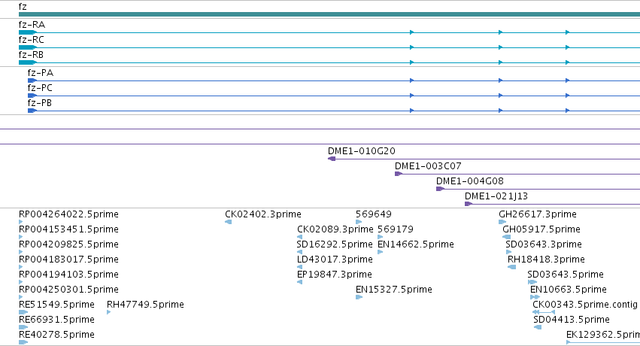Image resolution: width=640 pixels, height=346 pixels.
Task: Select clone DME1-010G20 label
Action: pyautogui.click(x=362, y=151)
